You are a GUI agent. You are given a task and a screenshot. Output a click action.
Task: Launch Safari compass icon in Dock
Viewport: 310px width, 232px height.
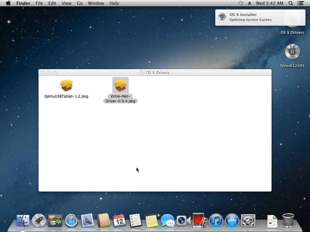coord(71,221)
